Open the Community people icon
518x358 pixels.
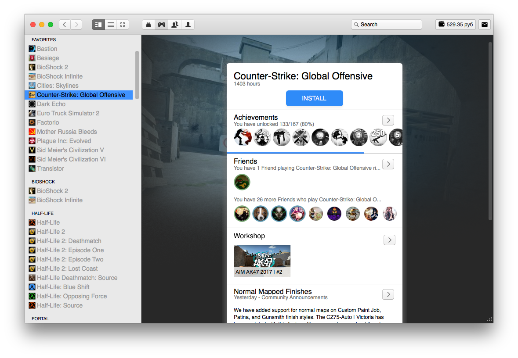tap(175, 25)
